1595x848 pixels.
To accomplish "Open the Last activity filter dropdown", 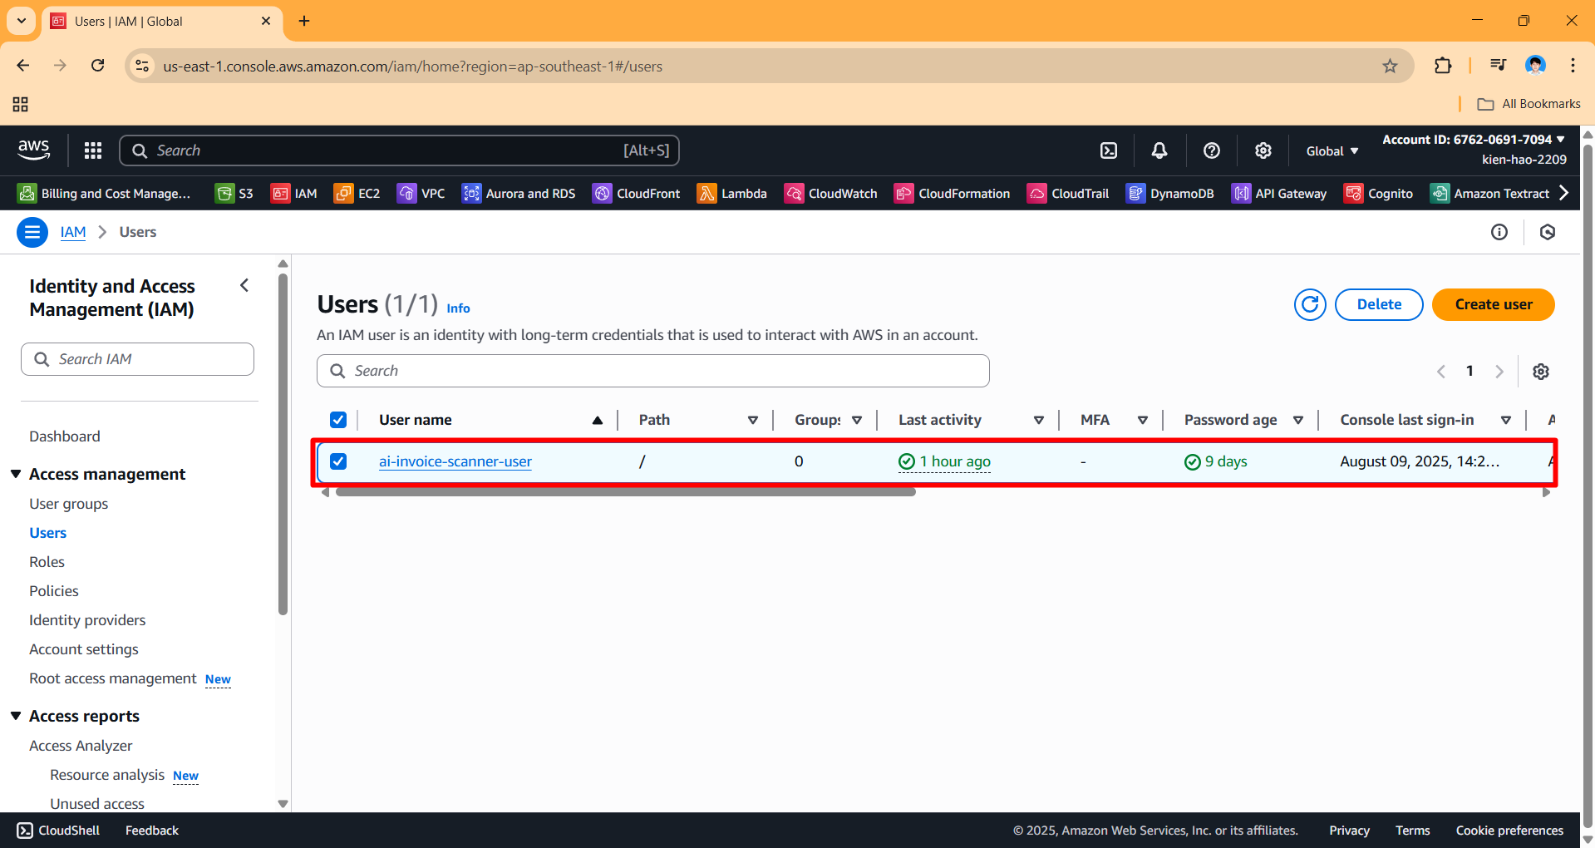I will pos(1038,420).
